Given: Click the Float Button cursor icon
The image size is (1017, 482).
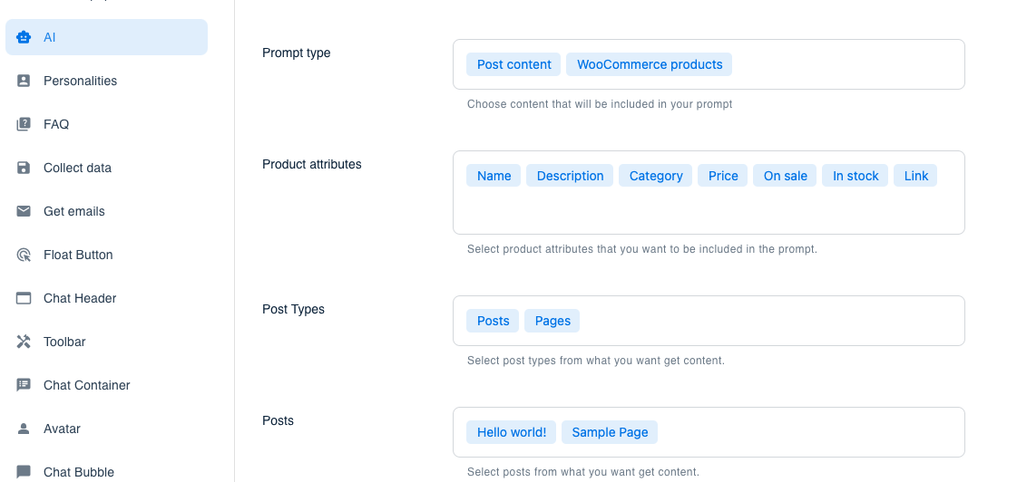Looking at the screenshot, I should (x=24, y=255).
